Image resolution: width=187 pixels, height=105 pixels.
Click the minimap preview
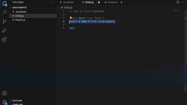click(x=176, y=10)
